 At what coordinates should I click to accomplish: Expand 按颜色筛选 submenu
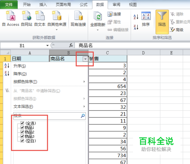click(x=84, y=98)
